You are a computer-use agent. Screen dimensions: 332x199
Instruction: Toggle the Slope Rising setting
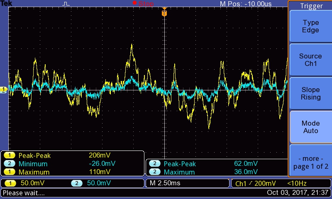310,93
